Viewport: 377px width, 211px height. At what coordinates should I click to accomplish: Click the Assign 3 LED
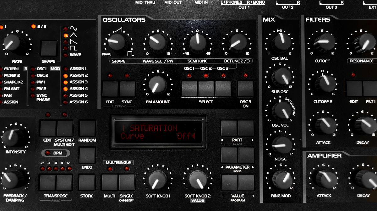(65, 82)
